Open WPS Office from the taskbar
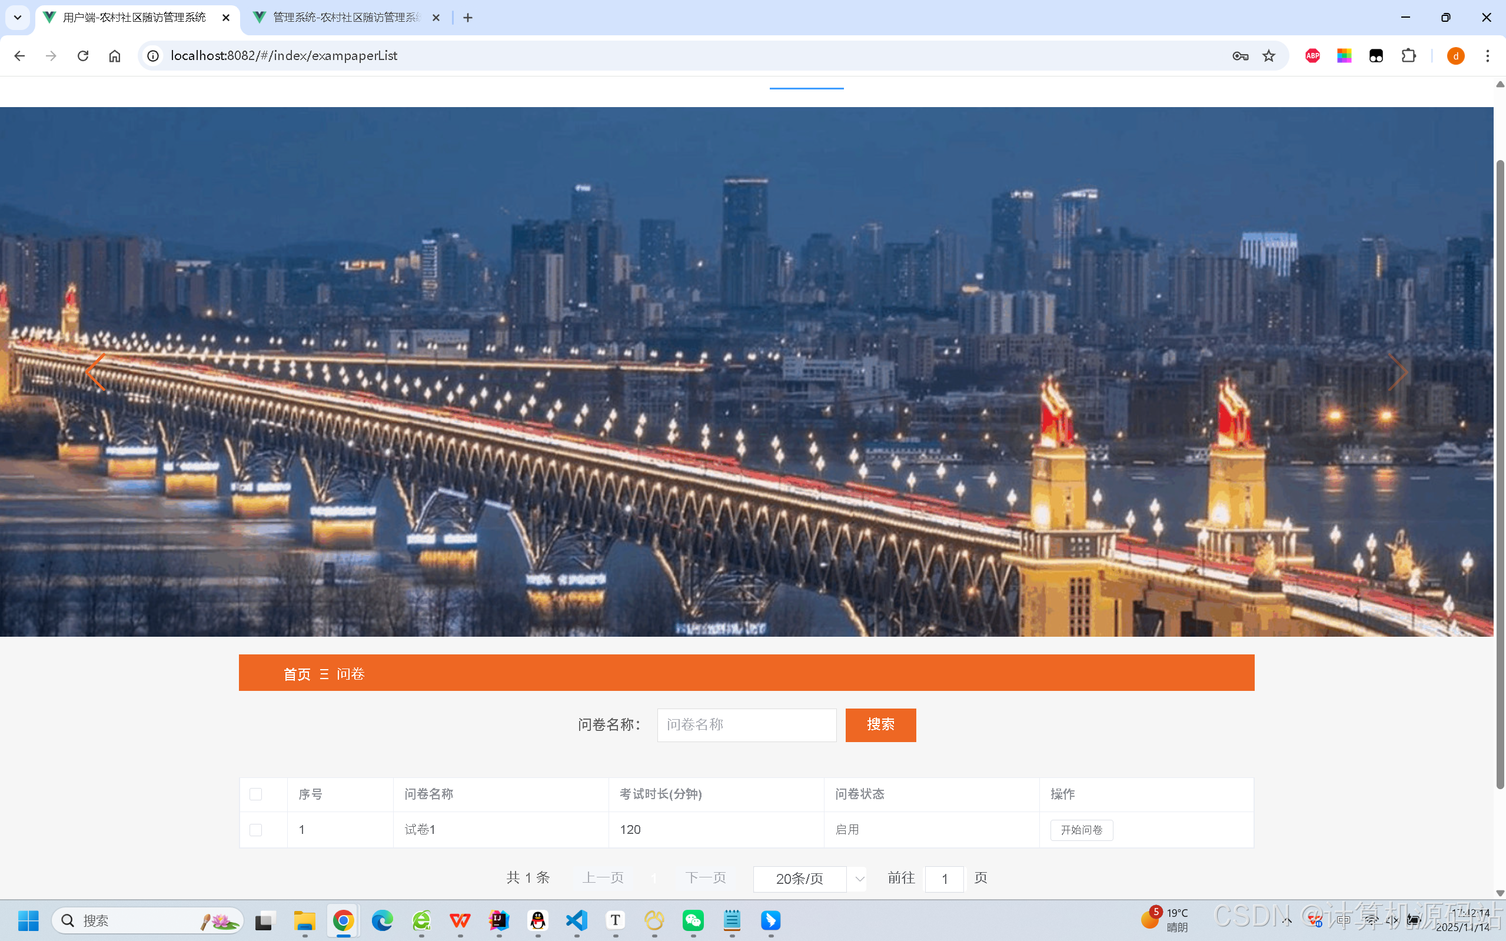This screenshot has height=941, width=1506. click(x=460, y=920)
